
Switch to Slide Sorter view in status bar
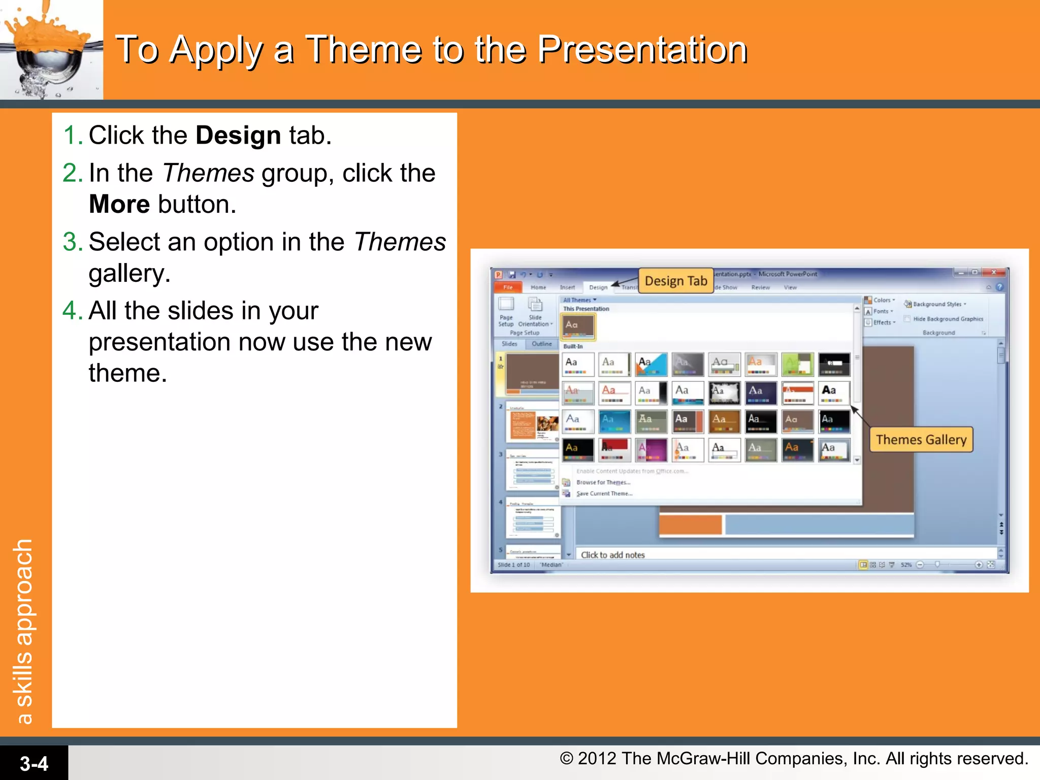click(x=873, y=565)
